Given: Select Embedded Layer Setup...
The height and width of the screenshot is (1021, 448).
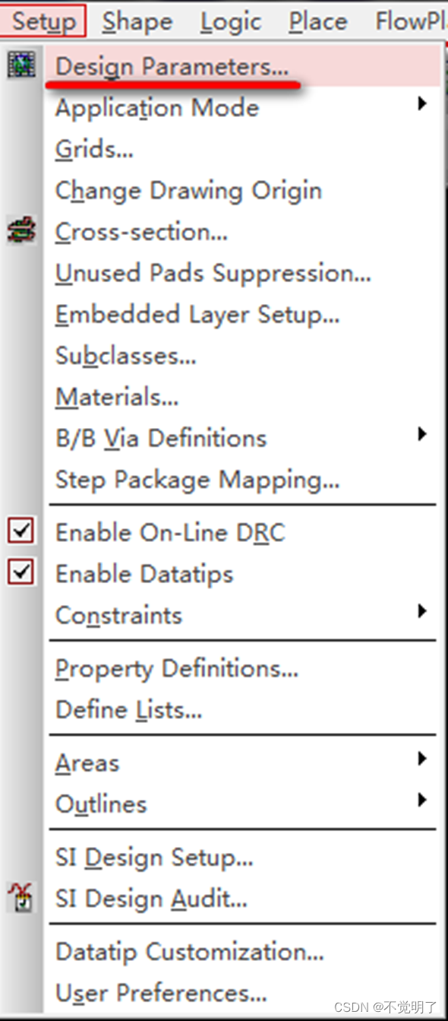Looking at the screenshot, I should [x=197, y=315].
